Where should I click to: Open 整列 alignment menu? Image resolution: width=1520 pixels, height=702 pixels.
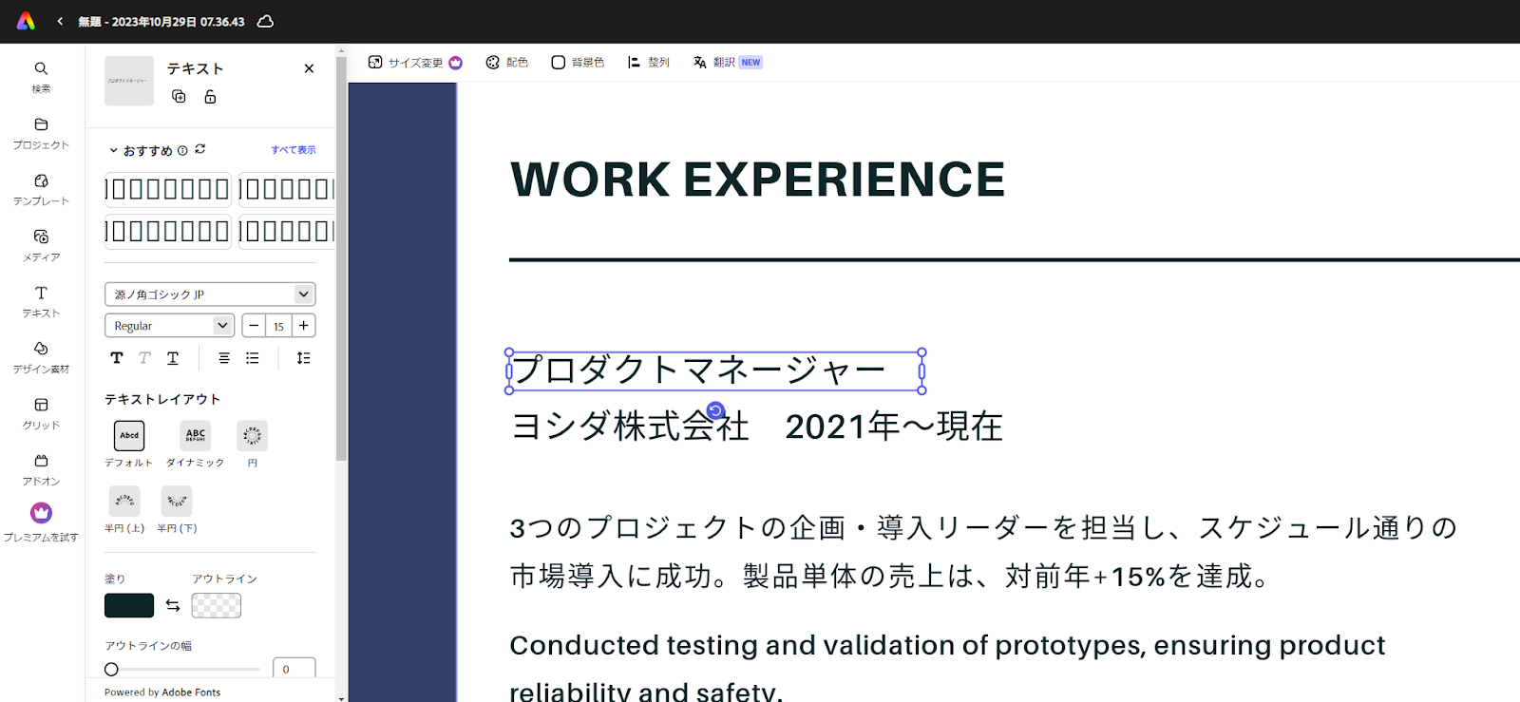pos(649,63)
